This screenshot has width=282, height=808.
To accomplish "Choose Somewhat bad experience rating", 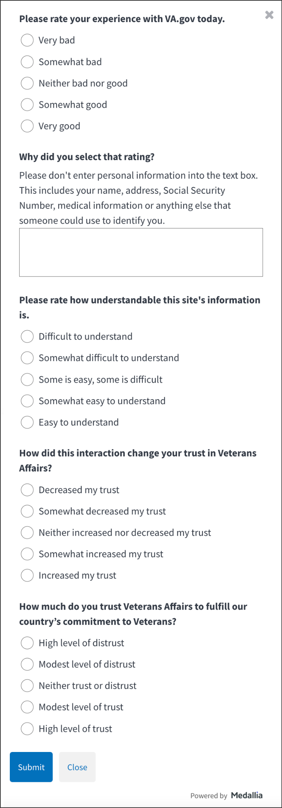I will 27,62.
